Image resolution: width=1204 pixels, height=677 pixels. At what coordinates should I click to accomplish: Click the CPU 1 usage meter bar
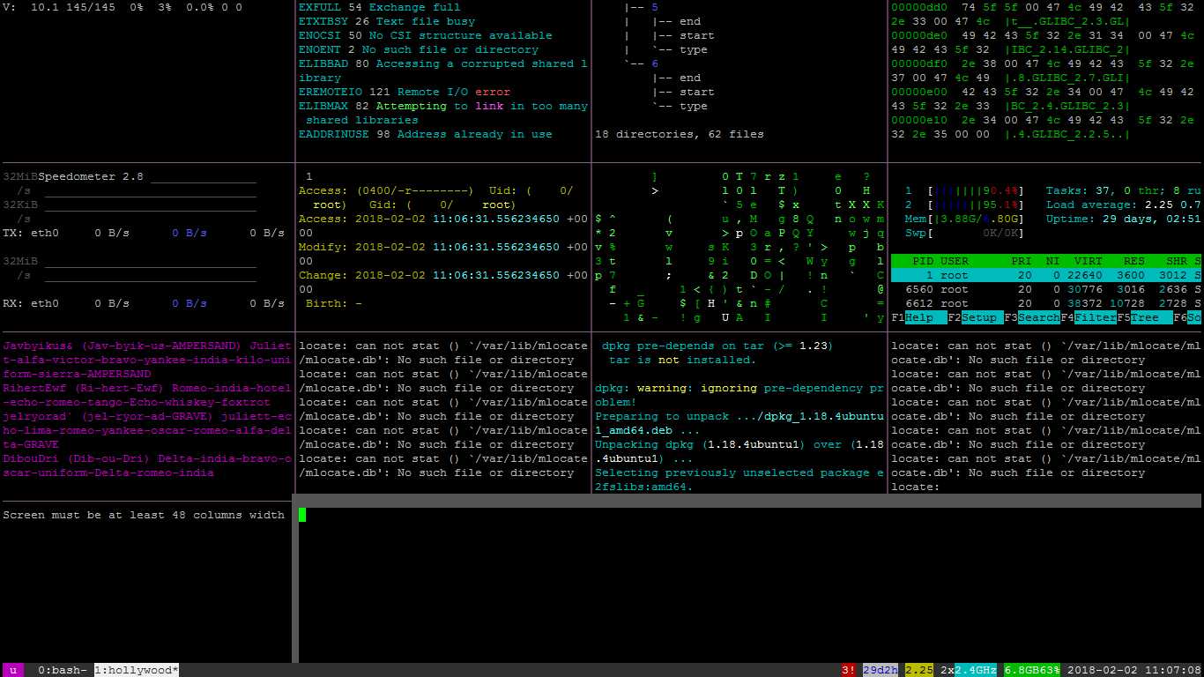point(965,190)
